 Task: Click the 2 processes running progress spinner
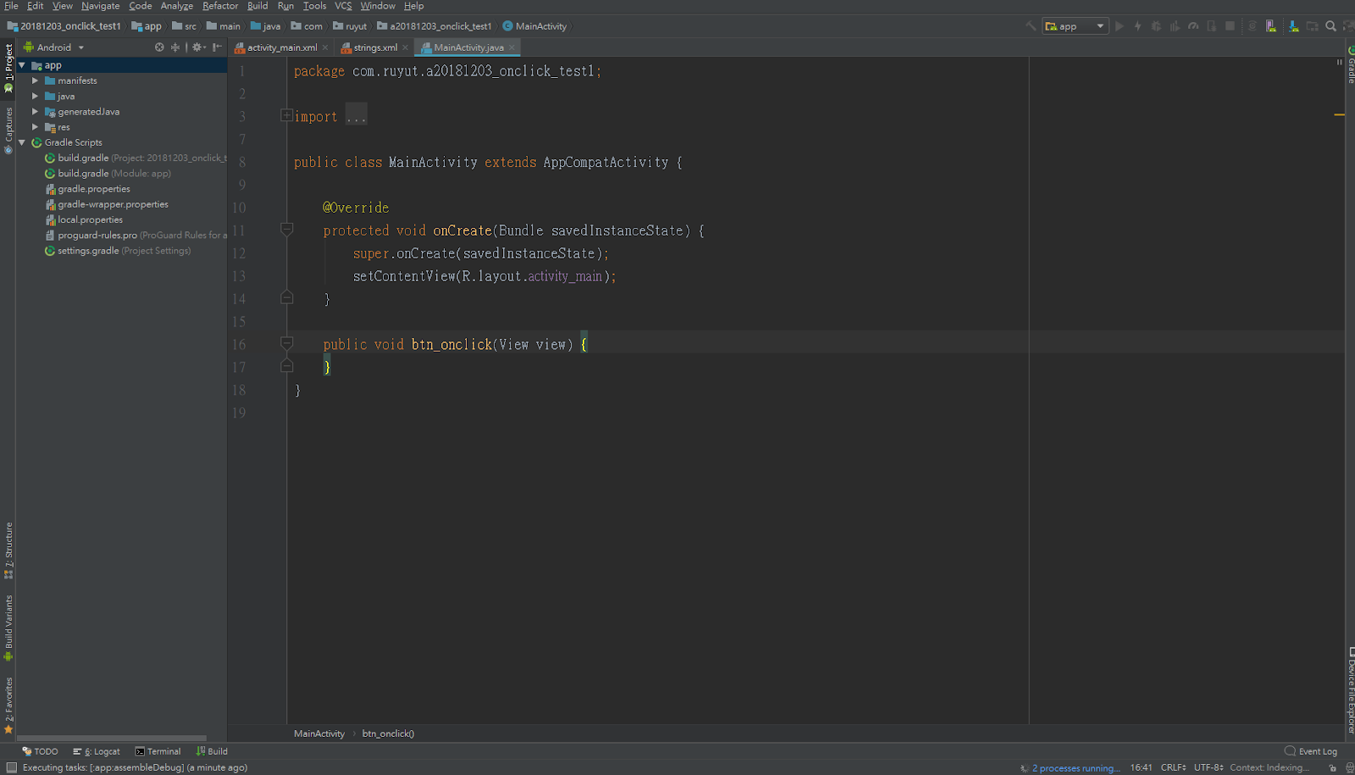[x=1025, y=768]
